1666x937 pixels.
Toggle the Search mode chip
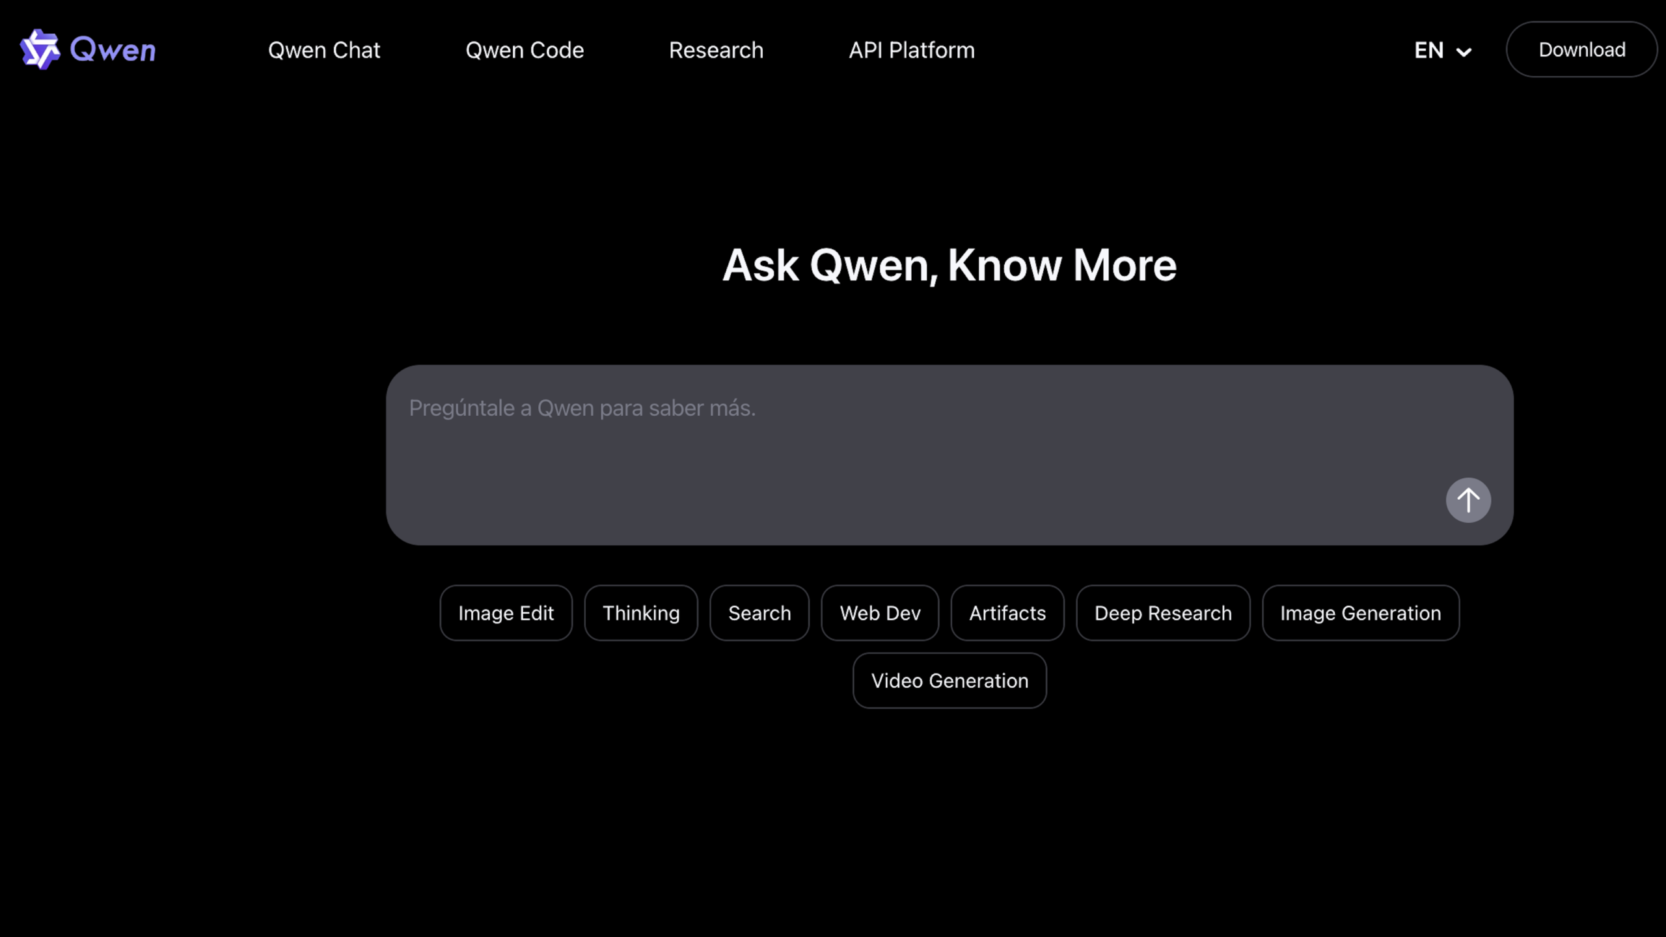[759, 613]
